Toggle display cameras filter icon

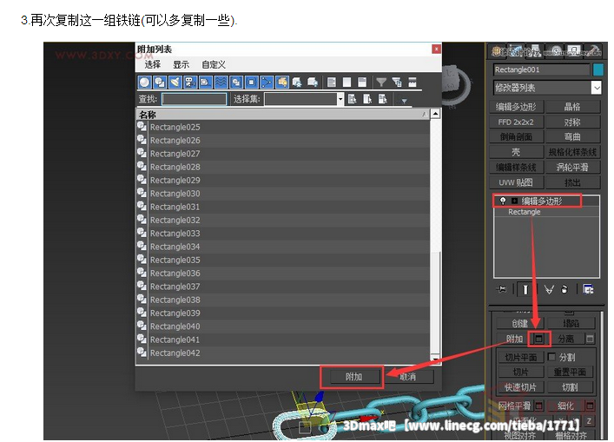point(190,82)
